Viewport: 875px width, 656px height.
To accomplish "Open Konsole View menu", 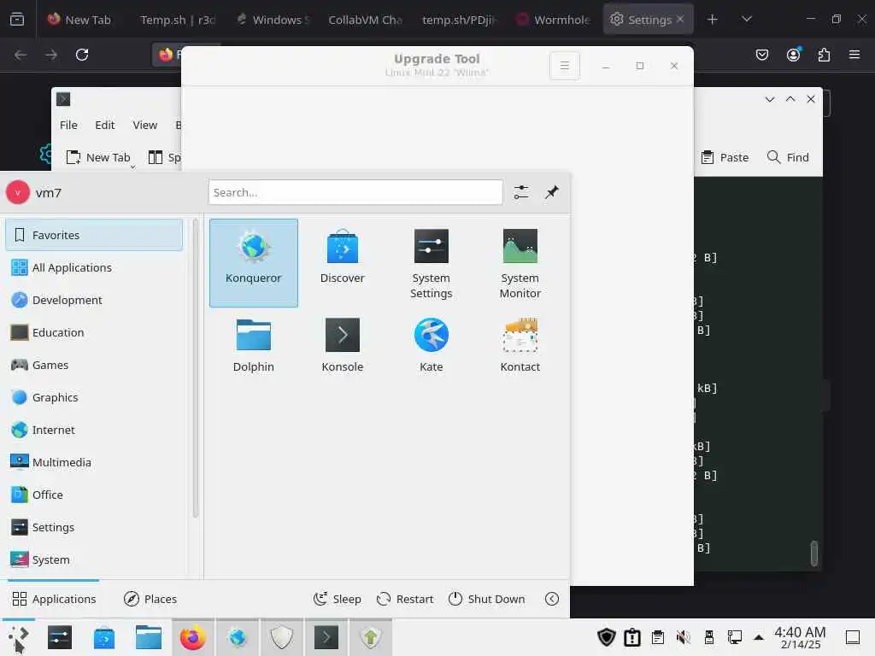I will tap(144, 125).
